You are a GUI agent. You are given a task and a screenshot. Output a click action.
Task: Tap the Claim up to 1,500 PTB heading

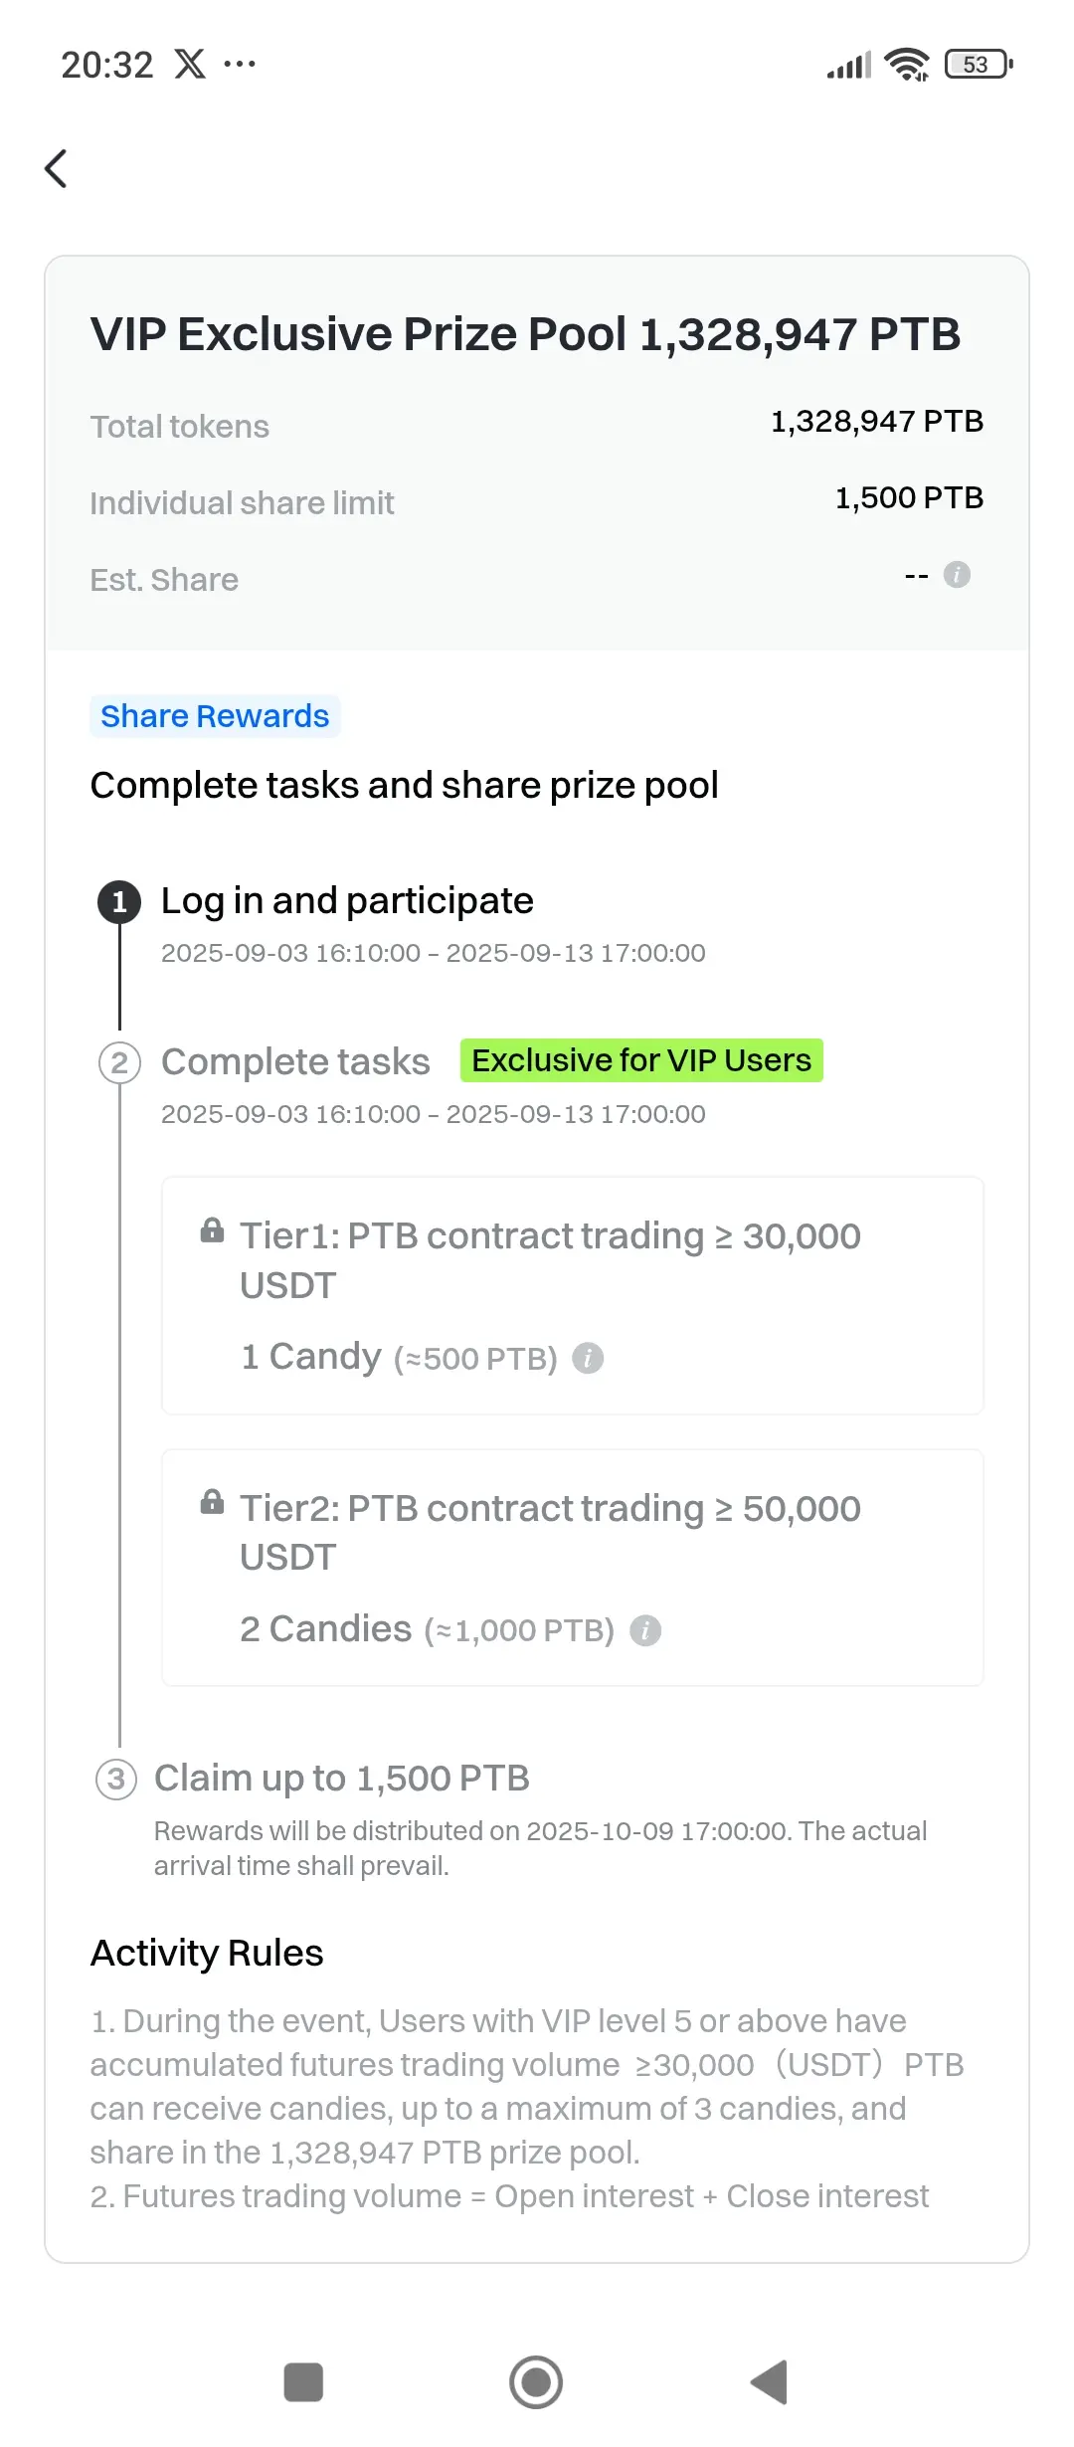tap(342, 1779)
